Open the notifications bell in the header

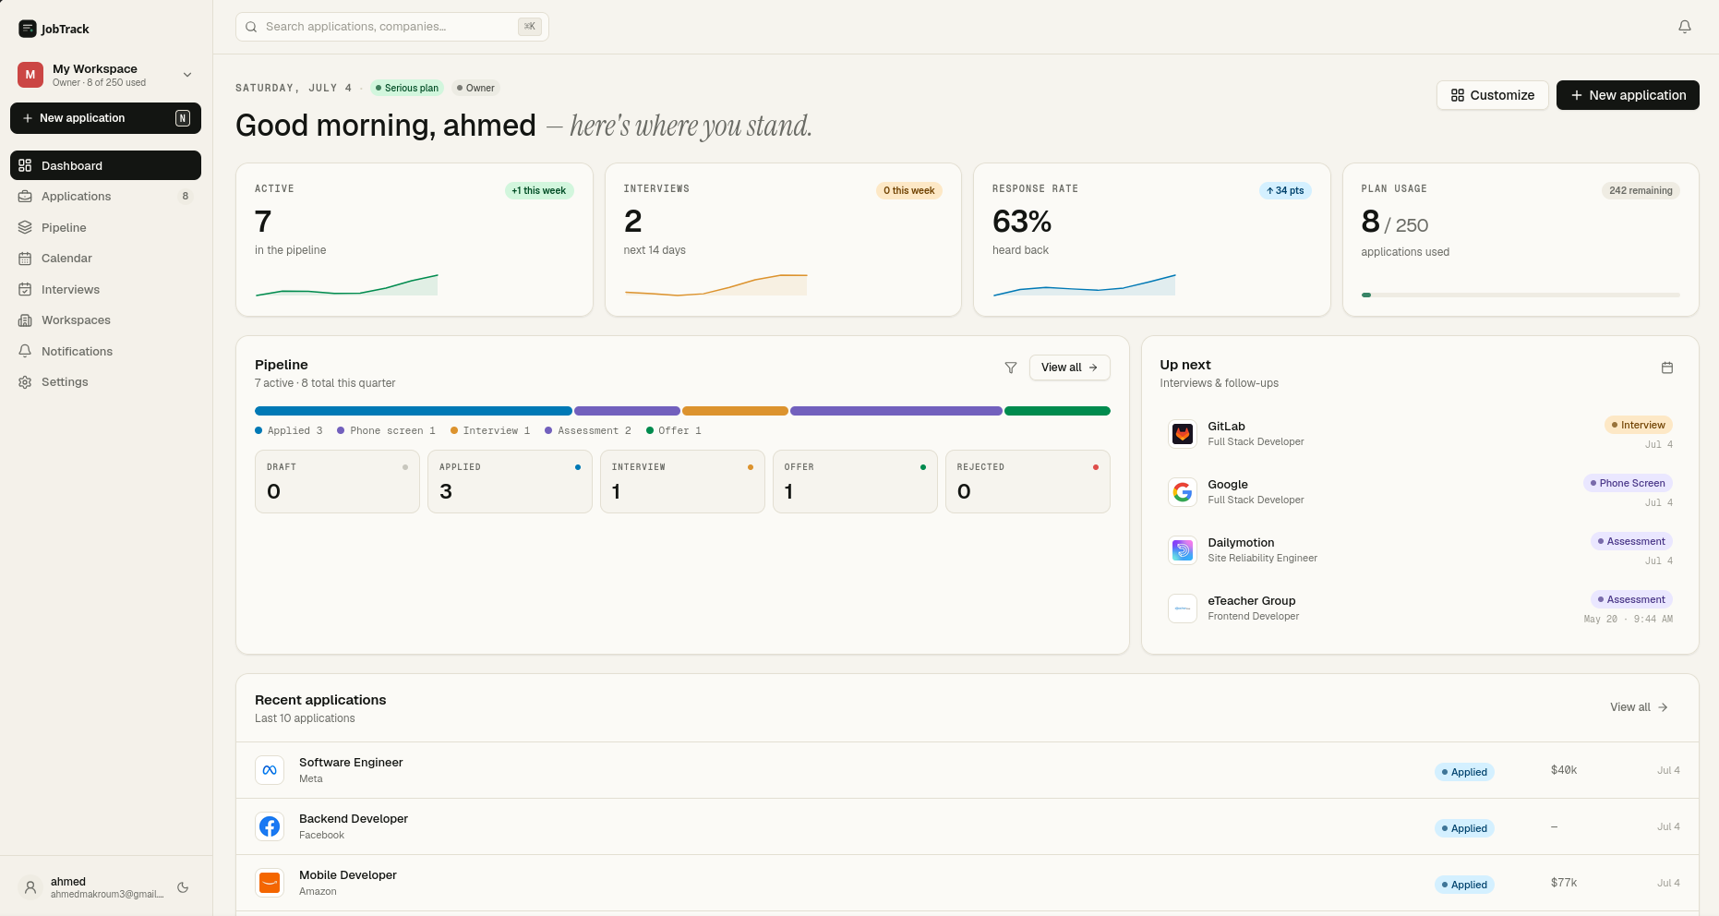[x=1685, y=27]
